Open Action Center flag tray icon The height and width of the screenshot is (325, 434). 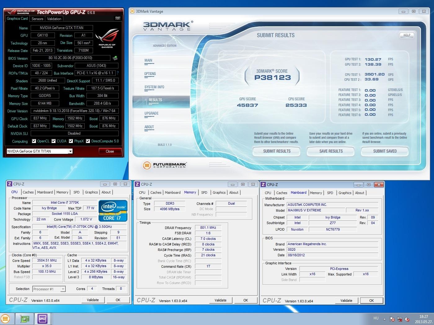(x=392, y=319)
